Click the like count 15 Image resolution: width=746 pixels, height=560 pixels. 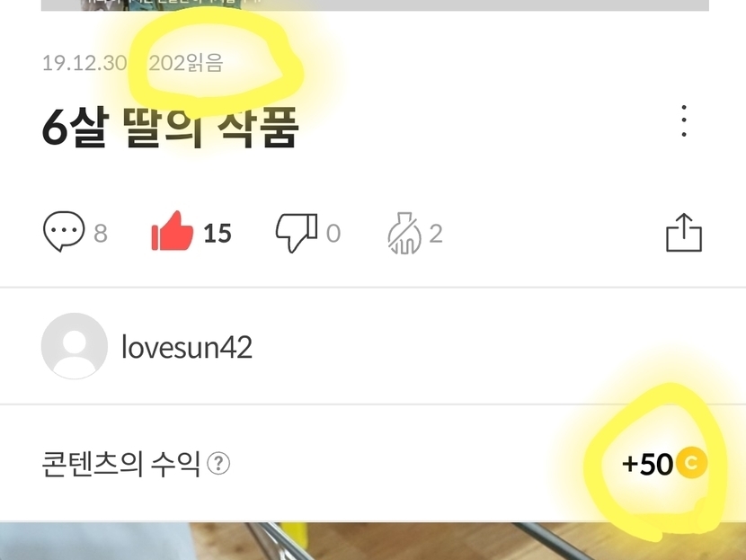click(x=218, y=233)
